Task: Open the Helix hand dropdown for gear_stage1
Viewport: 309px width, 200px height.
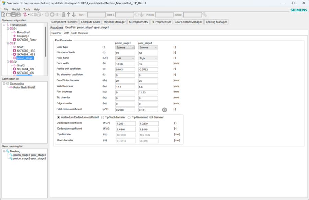Action: (148, 58)
